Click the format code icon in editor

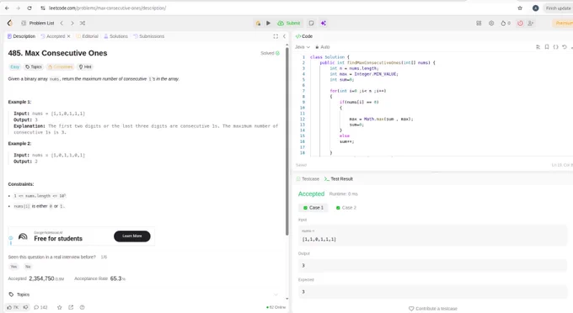point(538,47)
